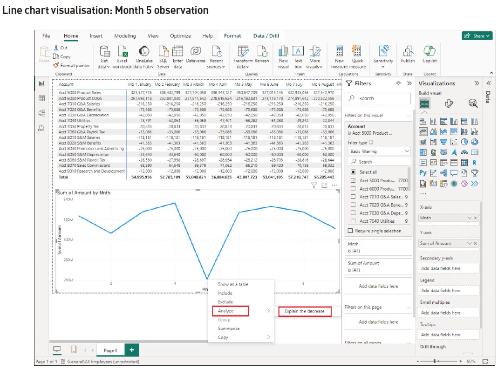This screenshot has height=375, width=498.
Task: Click the Quick measure icon
Action: pyautogui.click(x=357, y=52)
